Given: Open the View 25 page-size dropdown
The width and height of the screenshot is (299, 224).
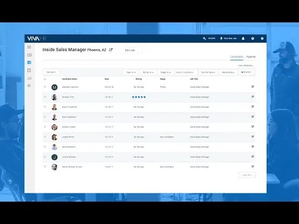Looking at the screenshot, I should tap(247, 175).
